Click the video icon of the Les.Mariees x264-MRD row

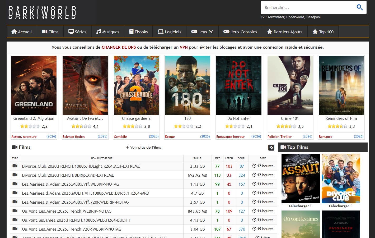click(x=15, y=193)
